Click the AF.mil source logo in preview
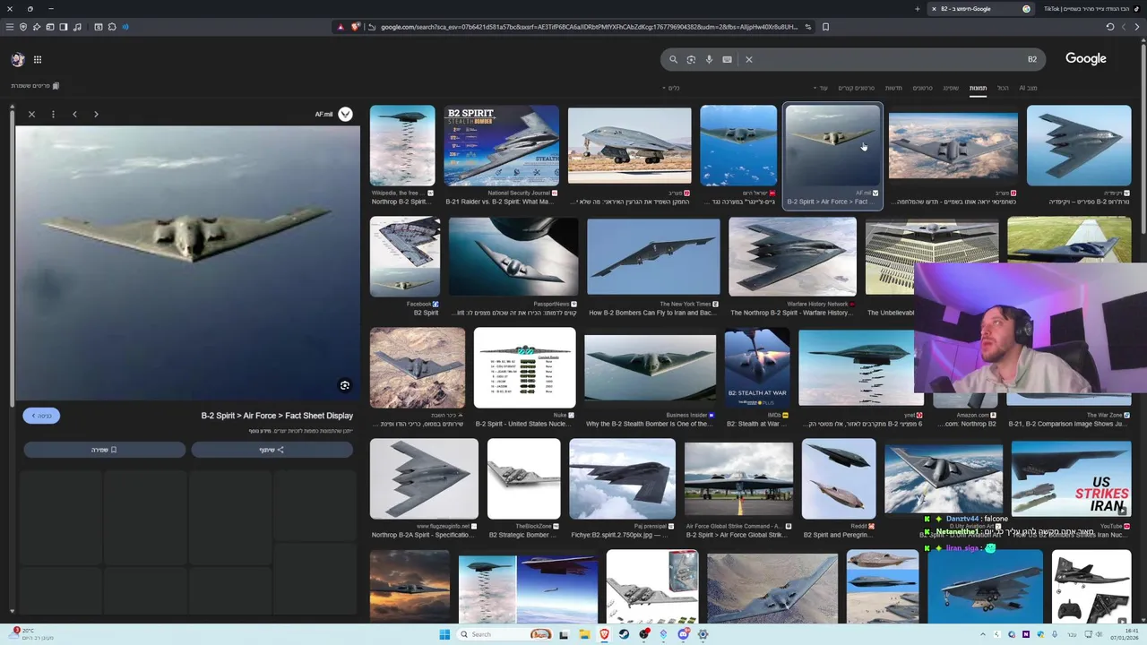 point(345,114)
